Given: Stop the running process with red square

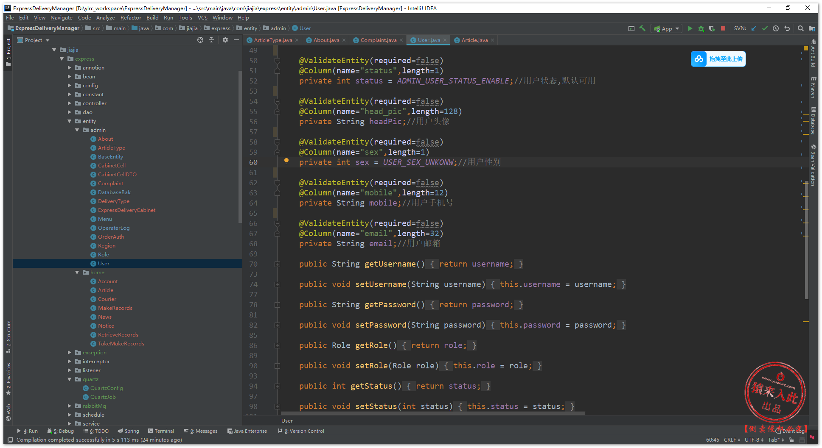Looking at the screenshot, I should (723, 28).
